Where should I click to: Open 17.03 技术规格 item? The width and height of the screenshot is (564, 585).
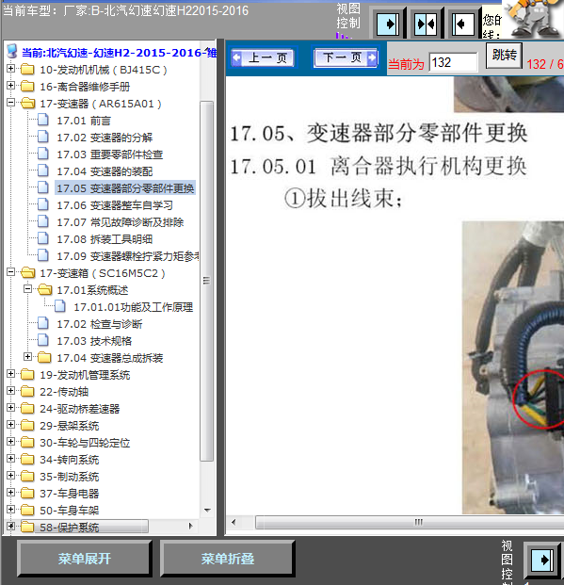pyautogui.click(x=94, y=341)
